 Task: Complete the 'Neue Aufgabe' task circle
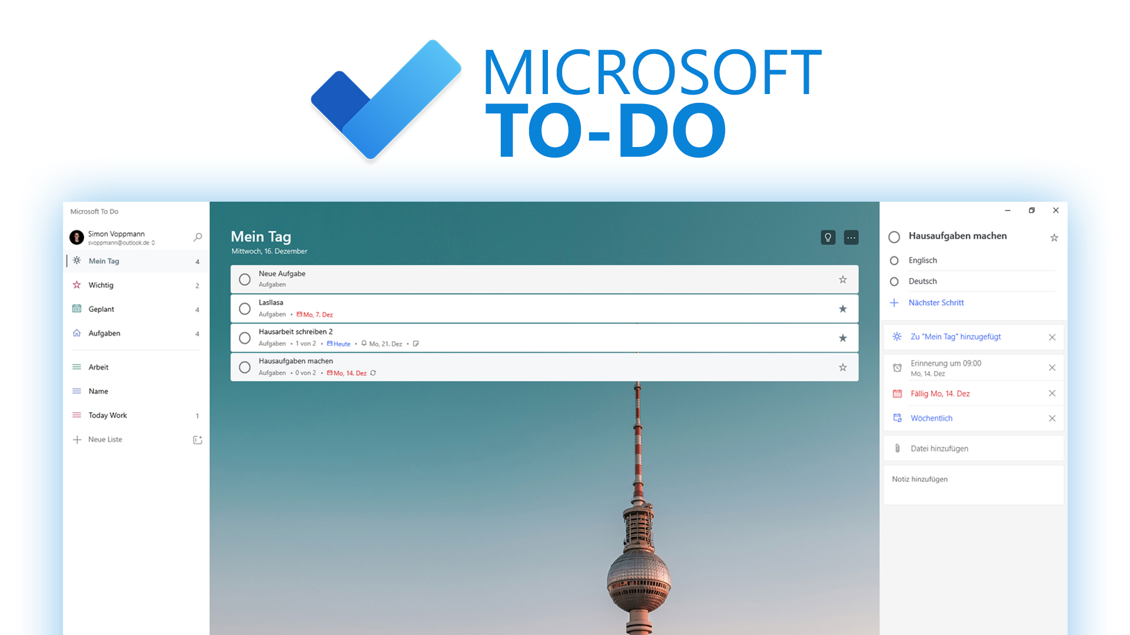pos(245,279)
